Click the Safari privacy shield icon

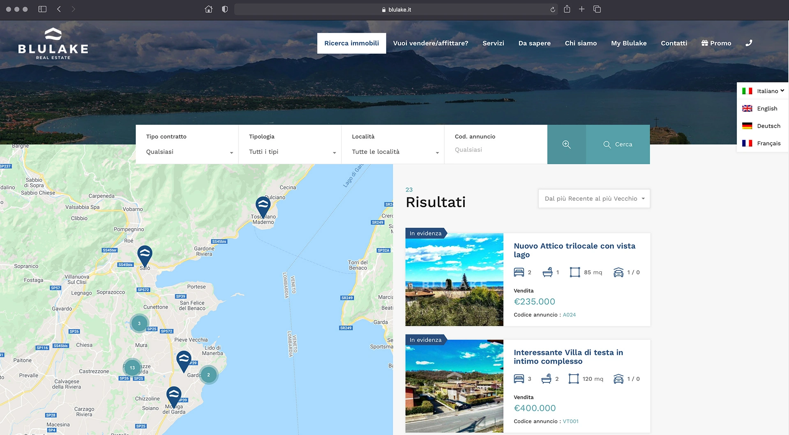(225, 9)
